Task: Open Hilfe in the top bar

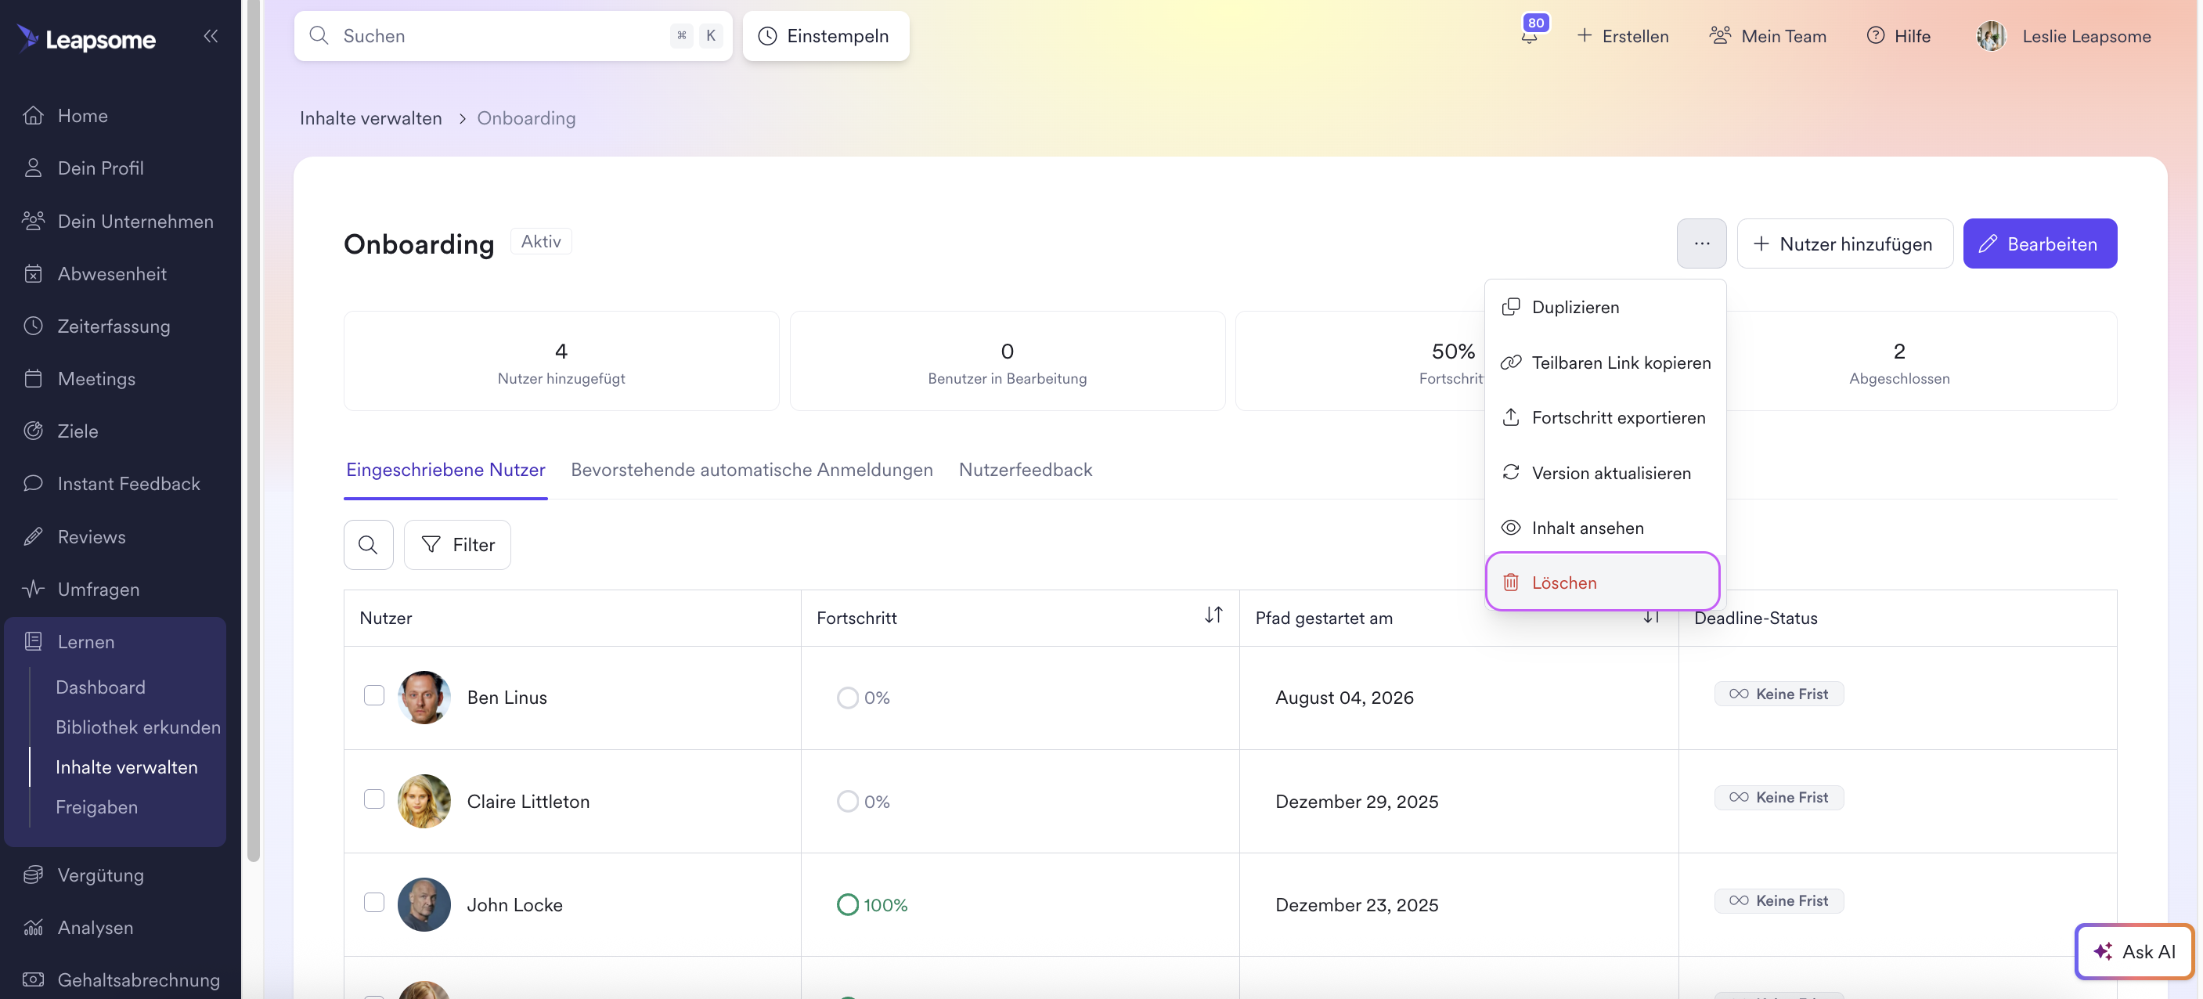Action: [x=1898, y=36]
